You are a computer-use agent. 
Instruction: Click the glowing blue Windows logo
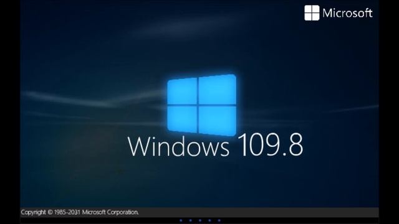[201, 105]
